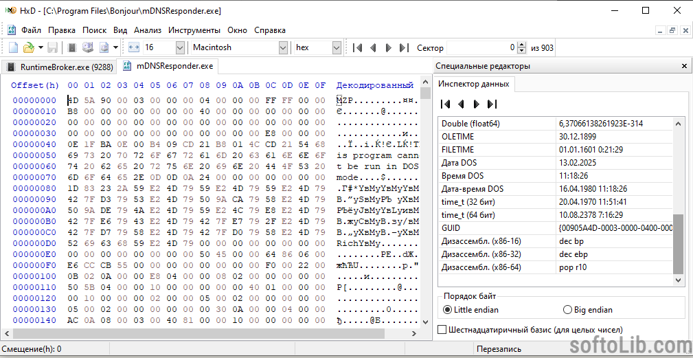Decrease sector number with stepper down arrow
Viewport: 693px width, 358px height.
pyautogui.click(x=522, y=50)
